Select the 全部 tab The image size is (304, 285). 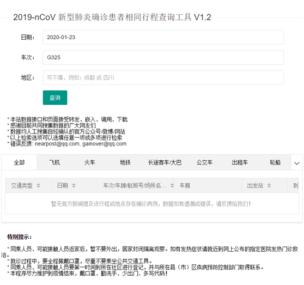[x=19, y=162]
